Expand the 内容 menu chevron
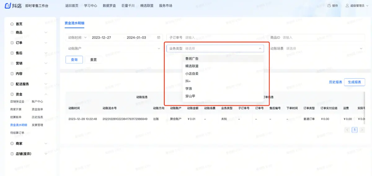This screenshot has height=176, width=372. tap(46, 74)
